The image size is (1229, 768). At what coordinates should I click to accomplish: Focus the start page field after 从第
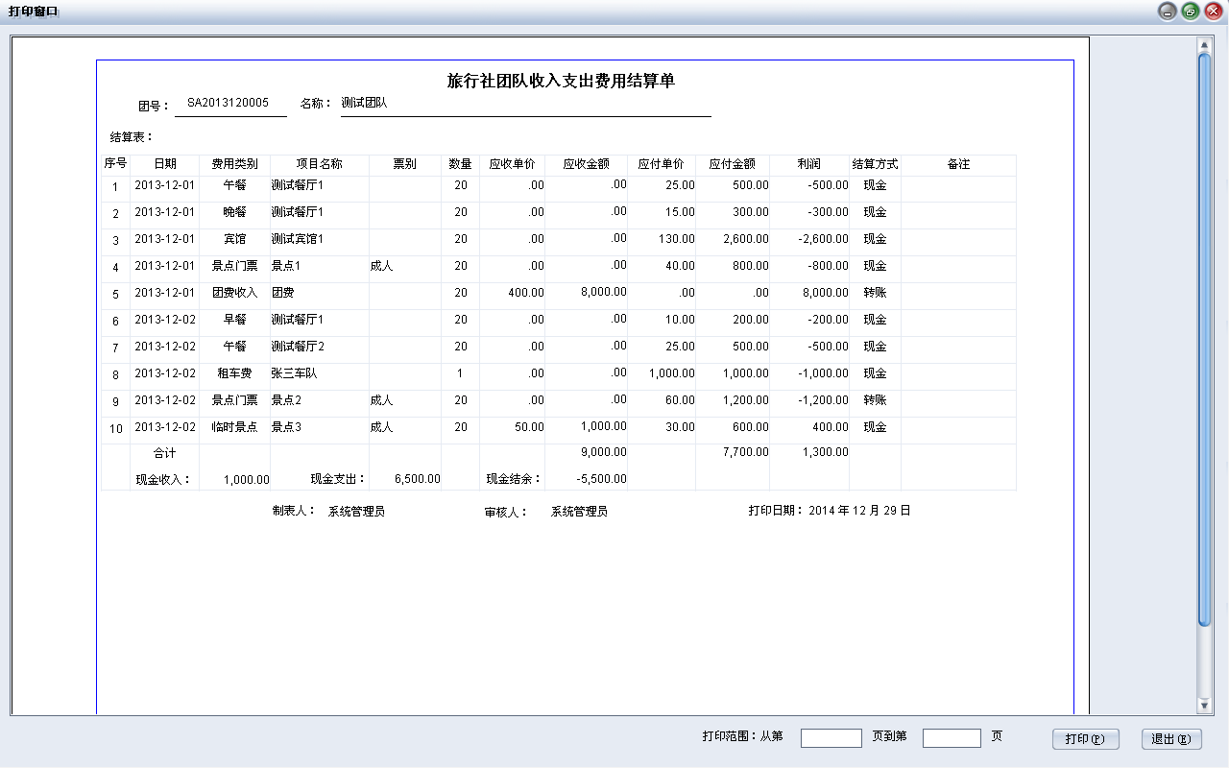pyautogui.click(x=831, y=737)
